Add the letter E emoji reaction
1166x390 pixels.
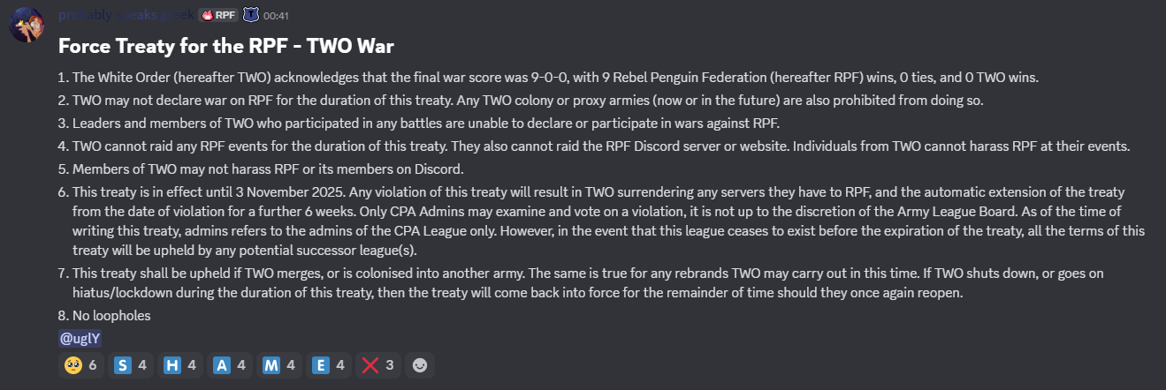coord(328,364)
